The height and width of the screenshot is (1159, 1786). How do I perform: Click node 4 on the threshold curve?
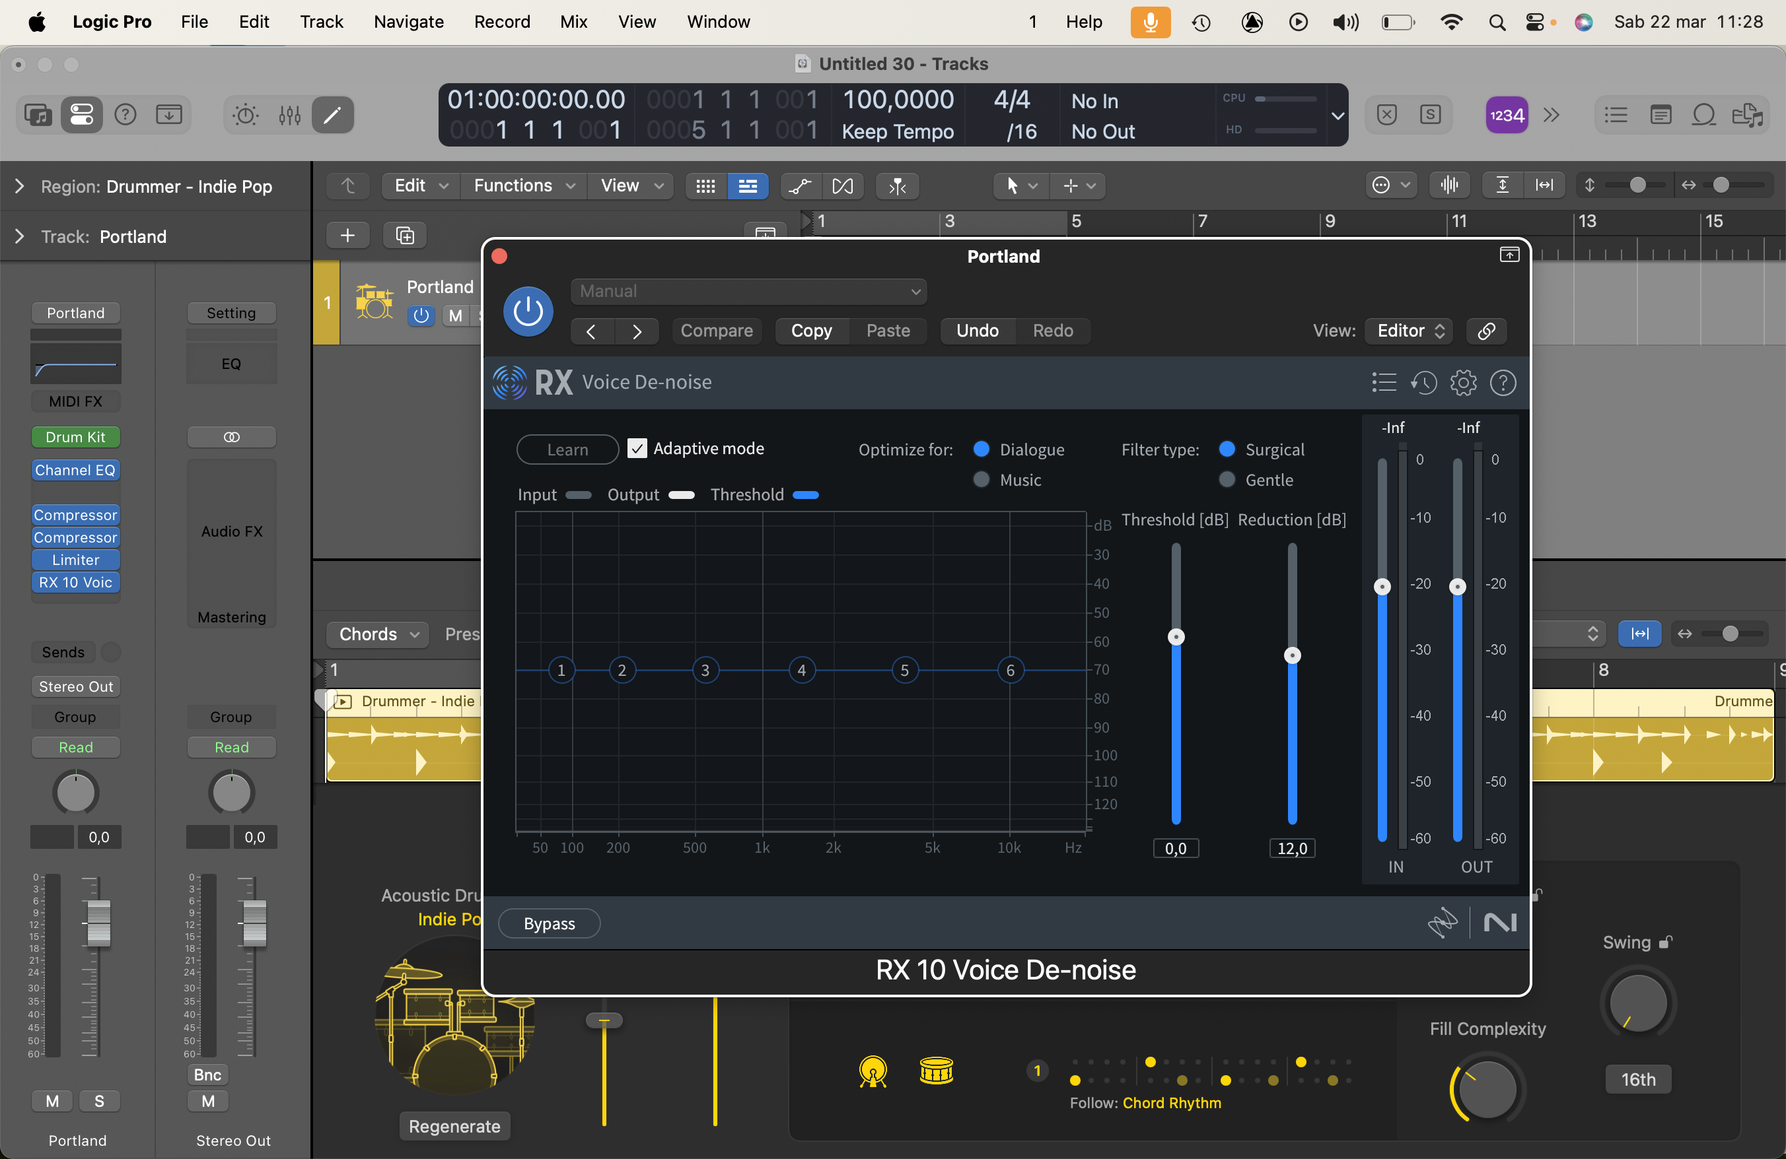coord(801,669)
